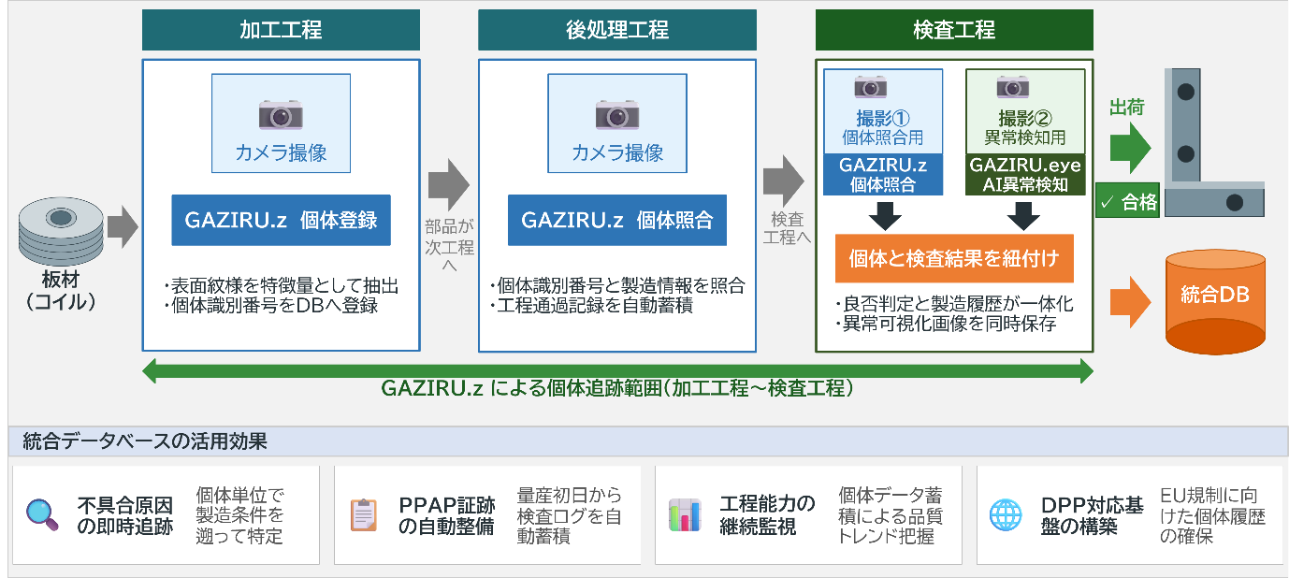Image resolution: width=1289 pixels, height=578 pixels.
Task: Click the orange 個体と検査結果を紐付け button
Action: [954, 258]
